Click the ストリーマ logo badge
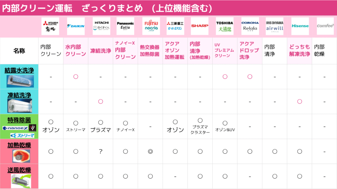Screen dimensions: 337x189 22,136
